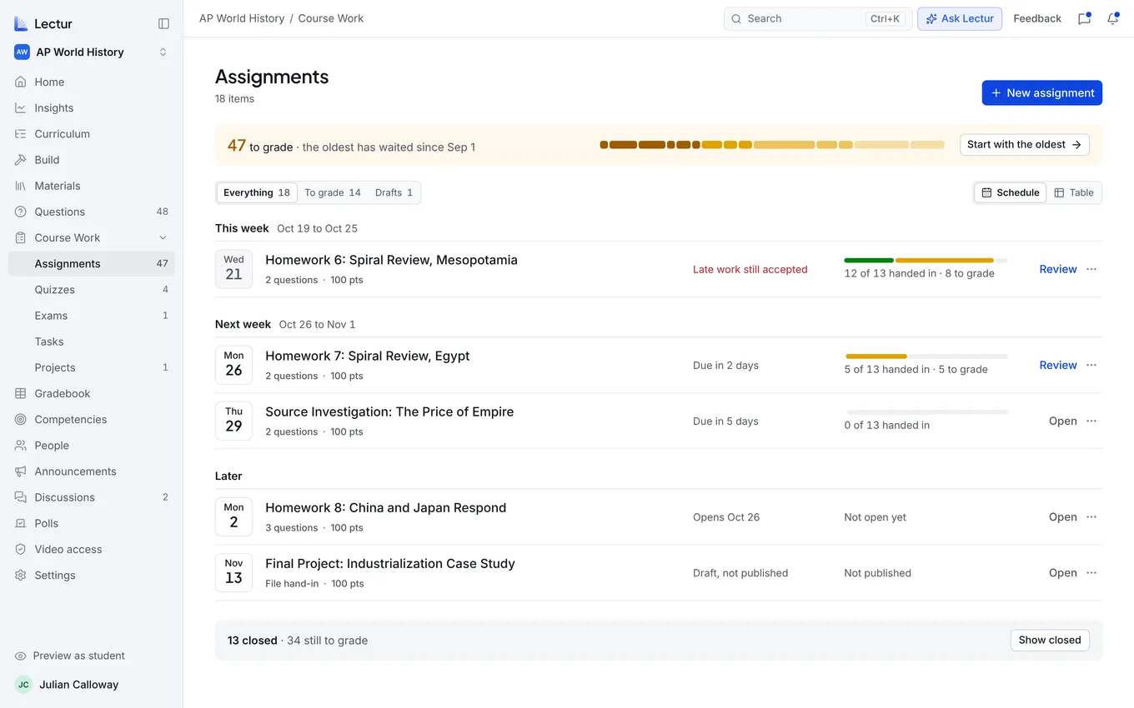Open more options for Homework 8
1134x708 pixels.
click(x=1091, y=516)
